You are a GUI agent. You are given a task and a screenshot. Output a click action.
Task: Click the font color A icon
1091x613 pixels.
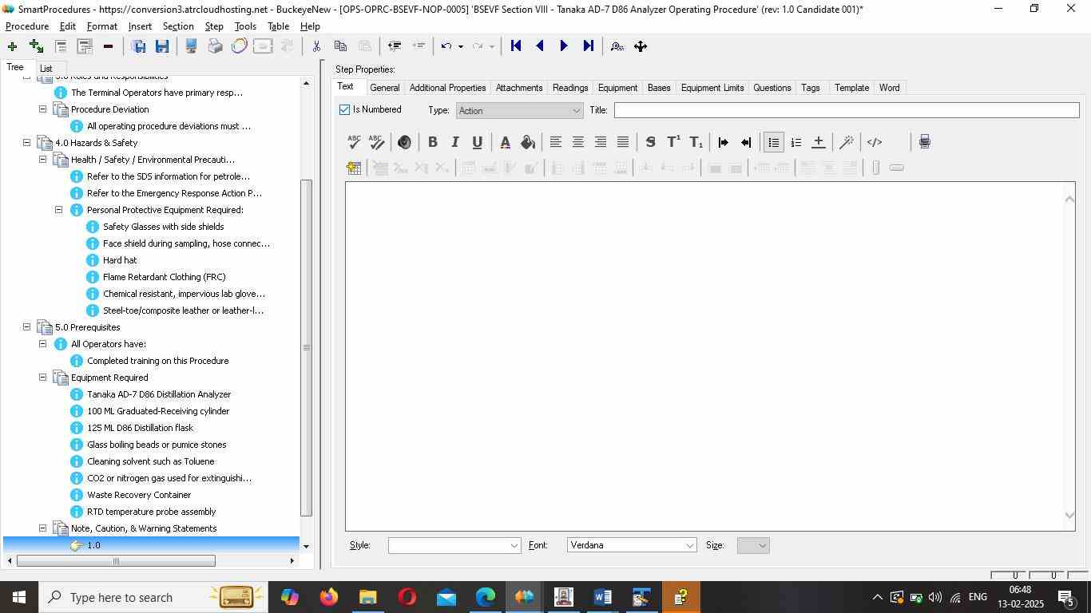pos(505,142)
